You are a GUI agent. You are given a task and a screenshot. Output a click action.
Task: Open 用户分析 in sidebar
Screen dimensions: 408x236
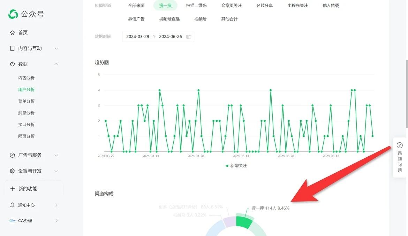(26, 89)
